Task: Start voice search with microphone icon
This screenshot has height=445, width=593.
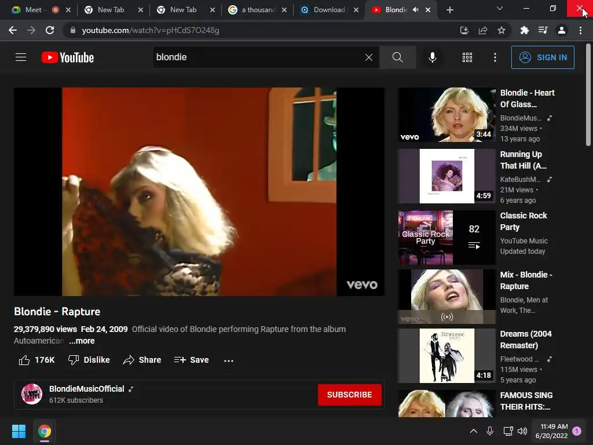Action: (x=432, y=57)
